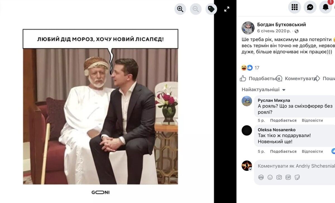The height and width of the screenshot is (203, 335).
Task: Expand photo to fullscreen view
Action: click(227, 9)
